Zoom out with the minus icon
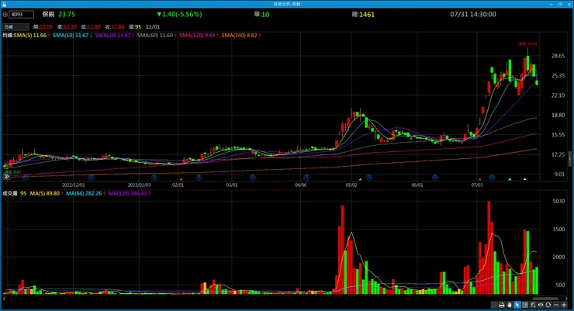Viewport: 574px width, 311px height. [x=556, y=305]
